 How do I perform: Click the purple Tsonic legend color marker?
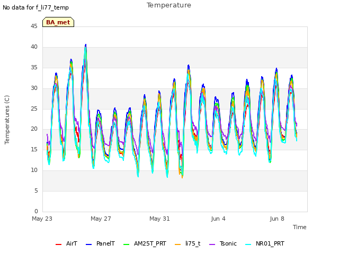tap(212, 244)
